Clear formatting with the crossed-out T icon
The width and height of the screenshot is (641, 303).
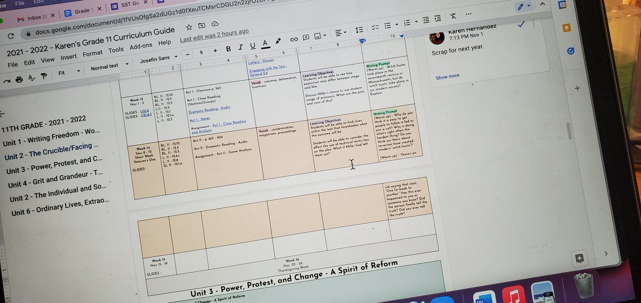454,15
